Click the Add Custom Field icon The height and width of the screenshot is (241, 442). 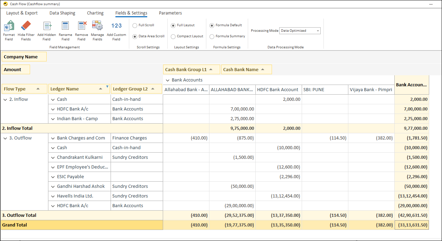[116, 26]
